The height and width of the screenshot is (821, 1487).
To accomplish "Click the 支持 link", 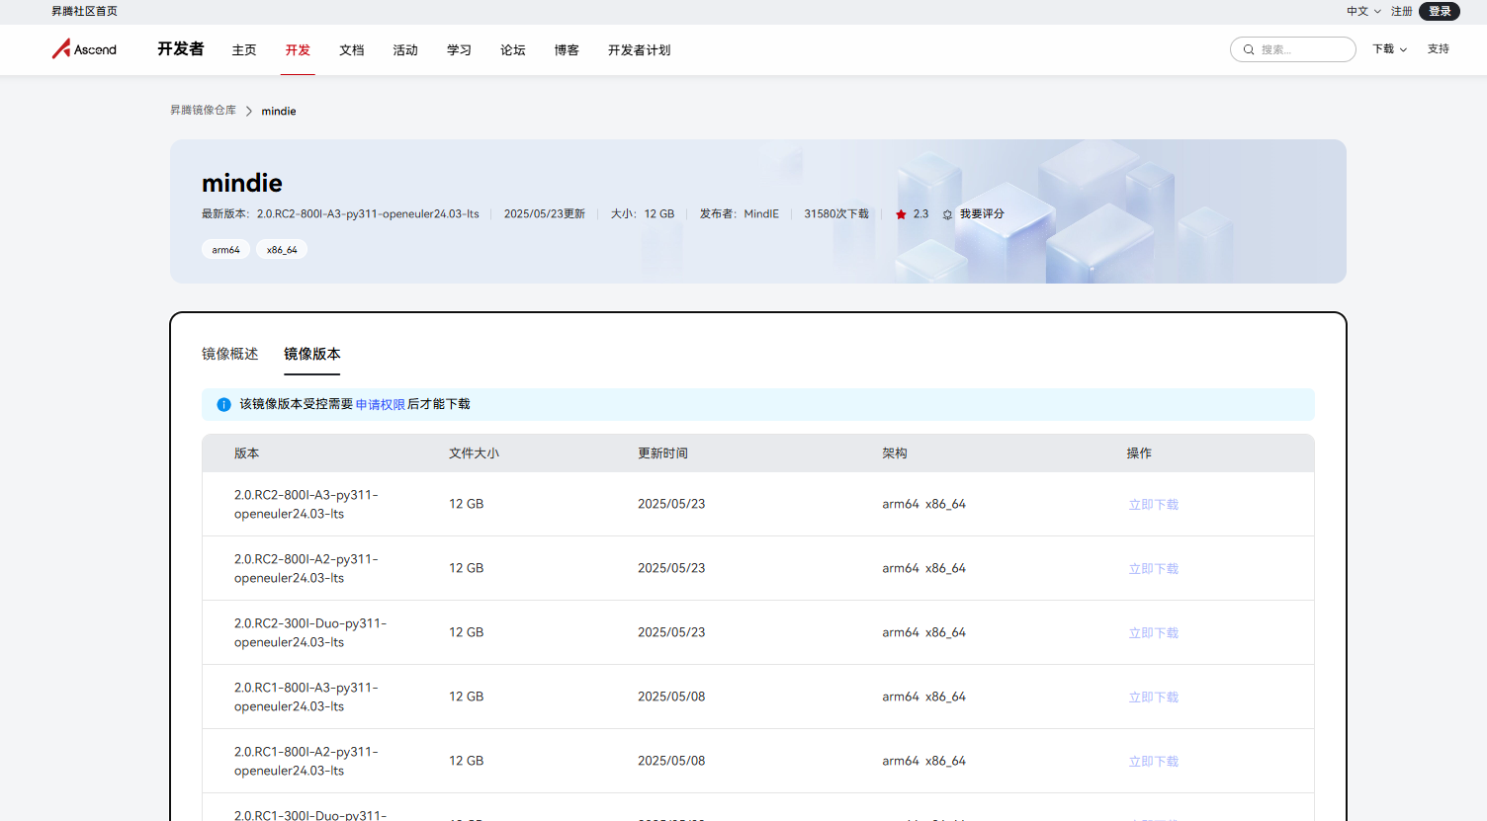I will [x=1439, y=49].
